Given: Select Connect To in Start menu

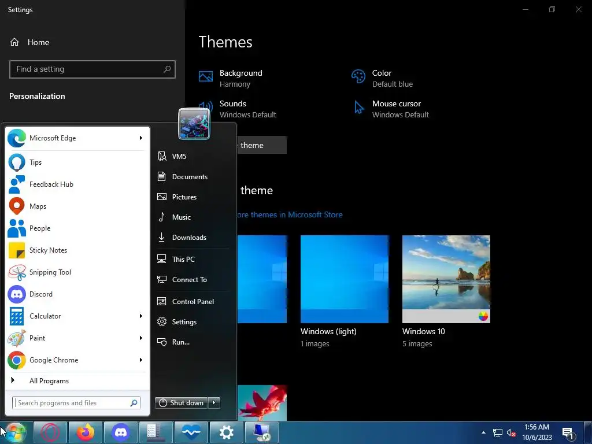Looking at the screenshot, I should point(192,280).
